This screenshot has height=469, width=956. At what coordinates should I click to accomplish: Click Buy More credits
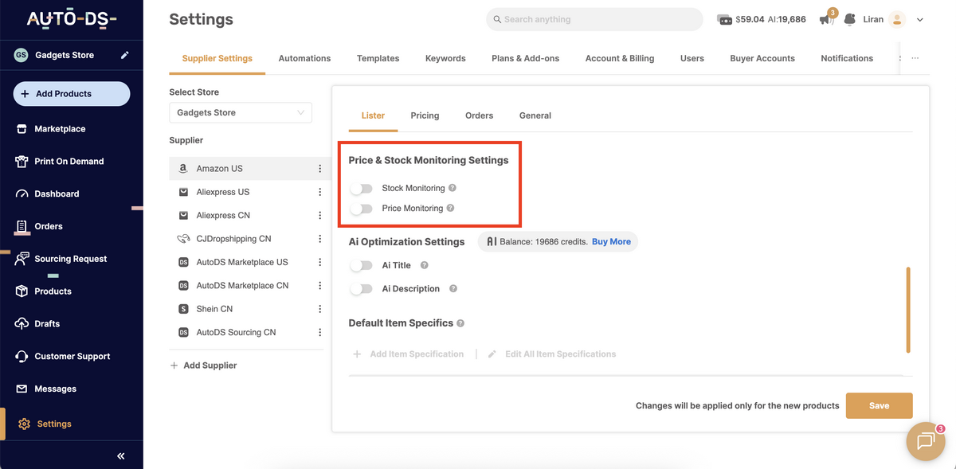[611, 241]
